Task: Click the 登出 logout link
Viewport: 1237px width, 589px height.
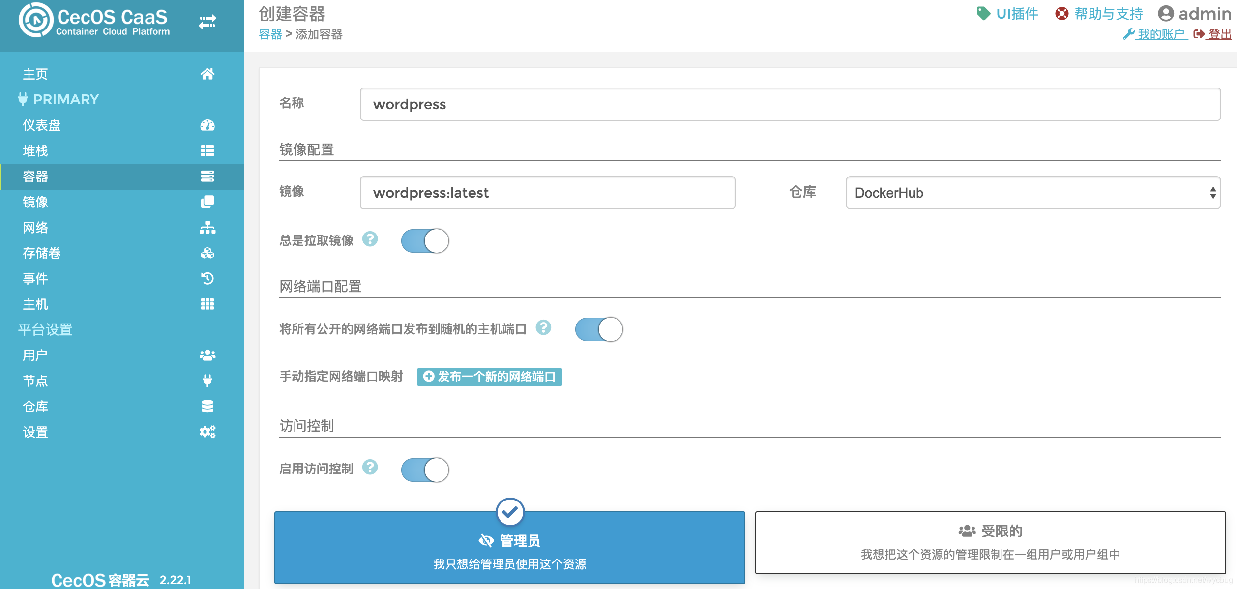Action: (1213, 34)
